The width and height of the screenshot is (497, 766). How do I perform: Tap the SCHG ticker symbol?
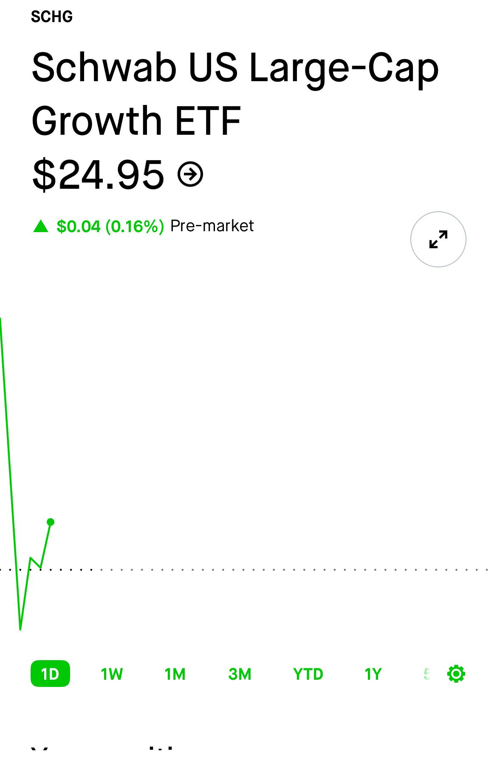(x=52, y=17)
